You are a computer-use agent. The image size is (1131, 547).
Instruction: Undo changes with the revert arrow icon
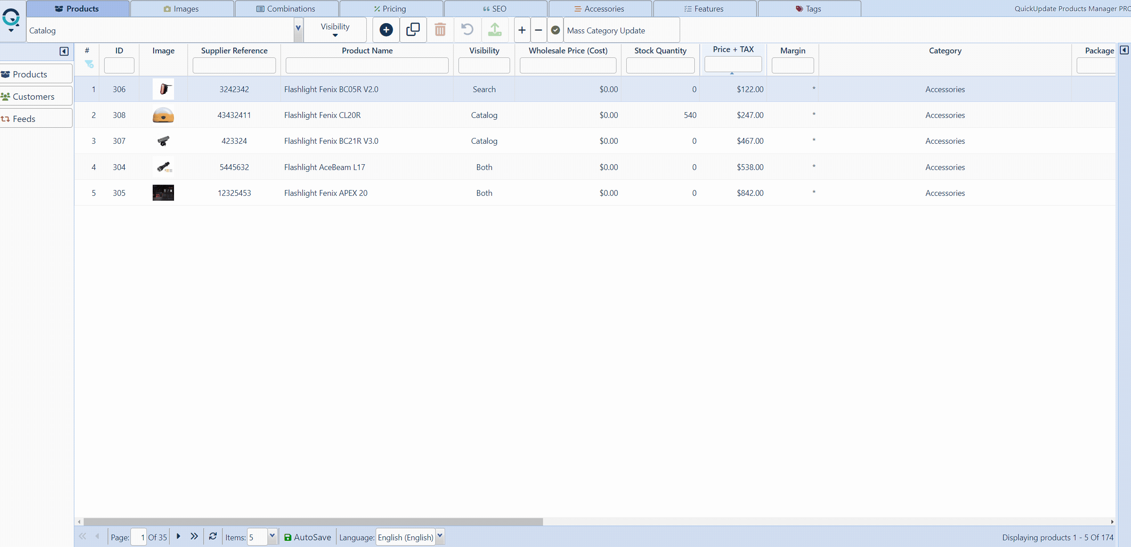pos(467,30)
